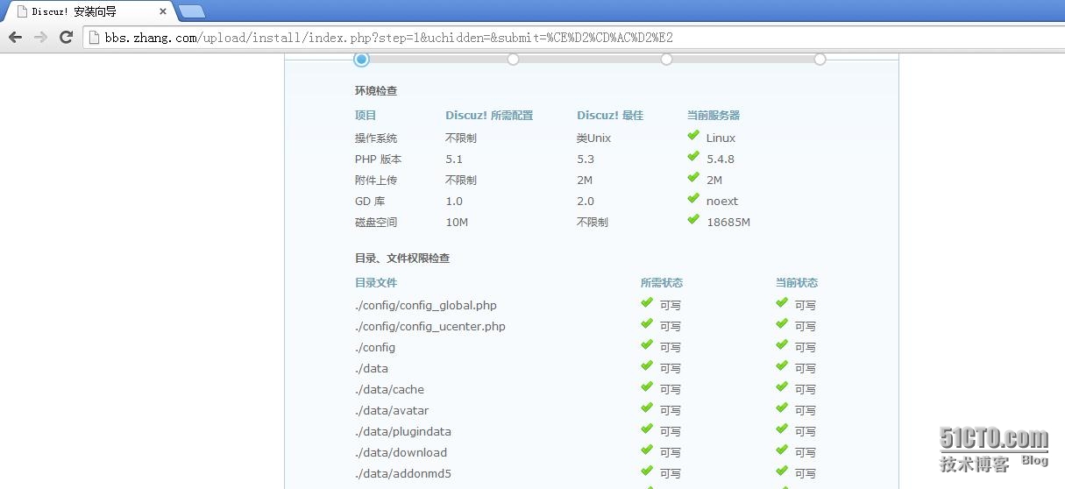Image resolution: width=1065 pixels, height=489 pixels.
Task: Click the 操作系统 row label
Action: (376, 138)
